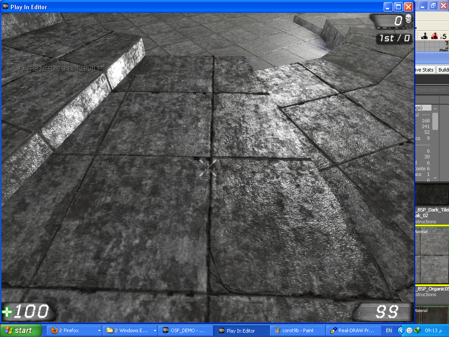Click the green health cross icon

(x=7, y=312)
